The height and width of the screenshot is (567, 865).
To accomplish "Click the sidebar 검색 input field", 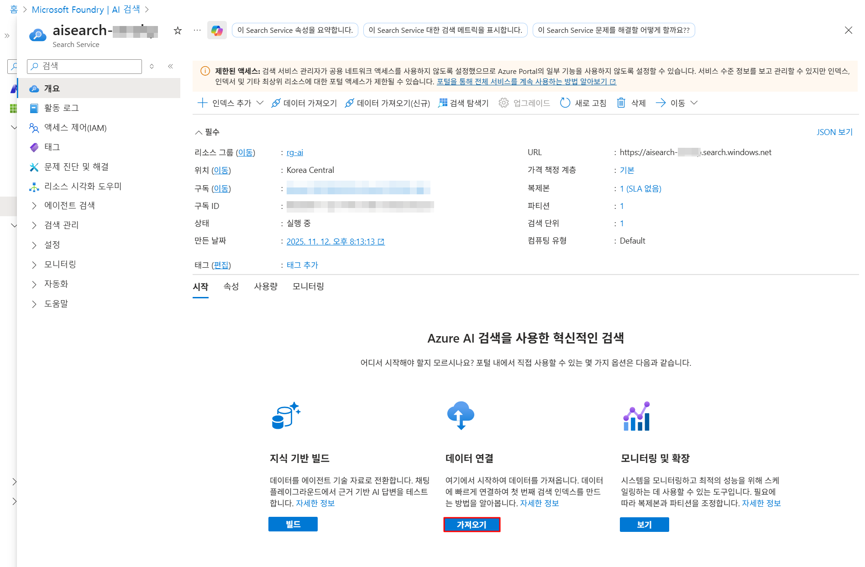I will coord(84,66).
